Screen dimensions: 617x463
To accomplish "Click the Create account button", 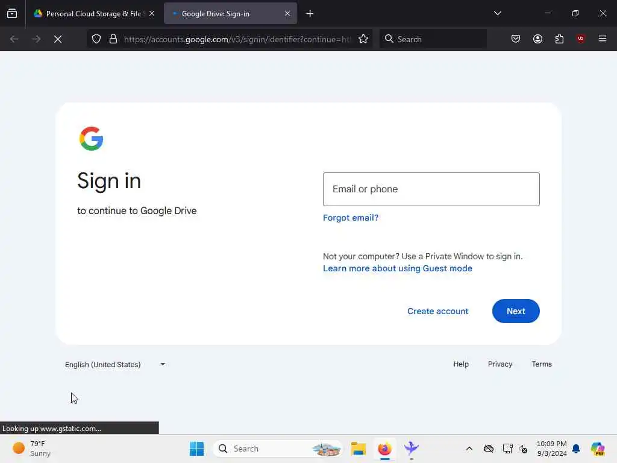I will coord(437,311).
